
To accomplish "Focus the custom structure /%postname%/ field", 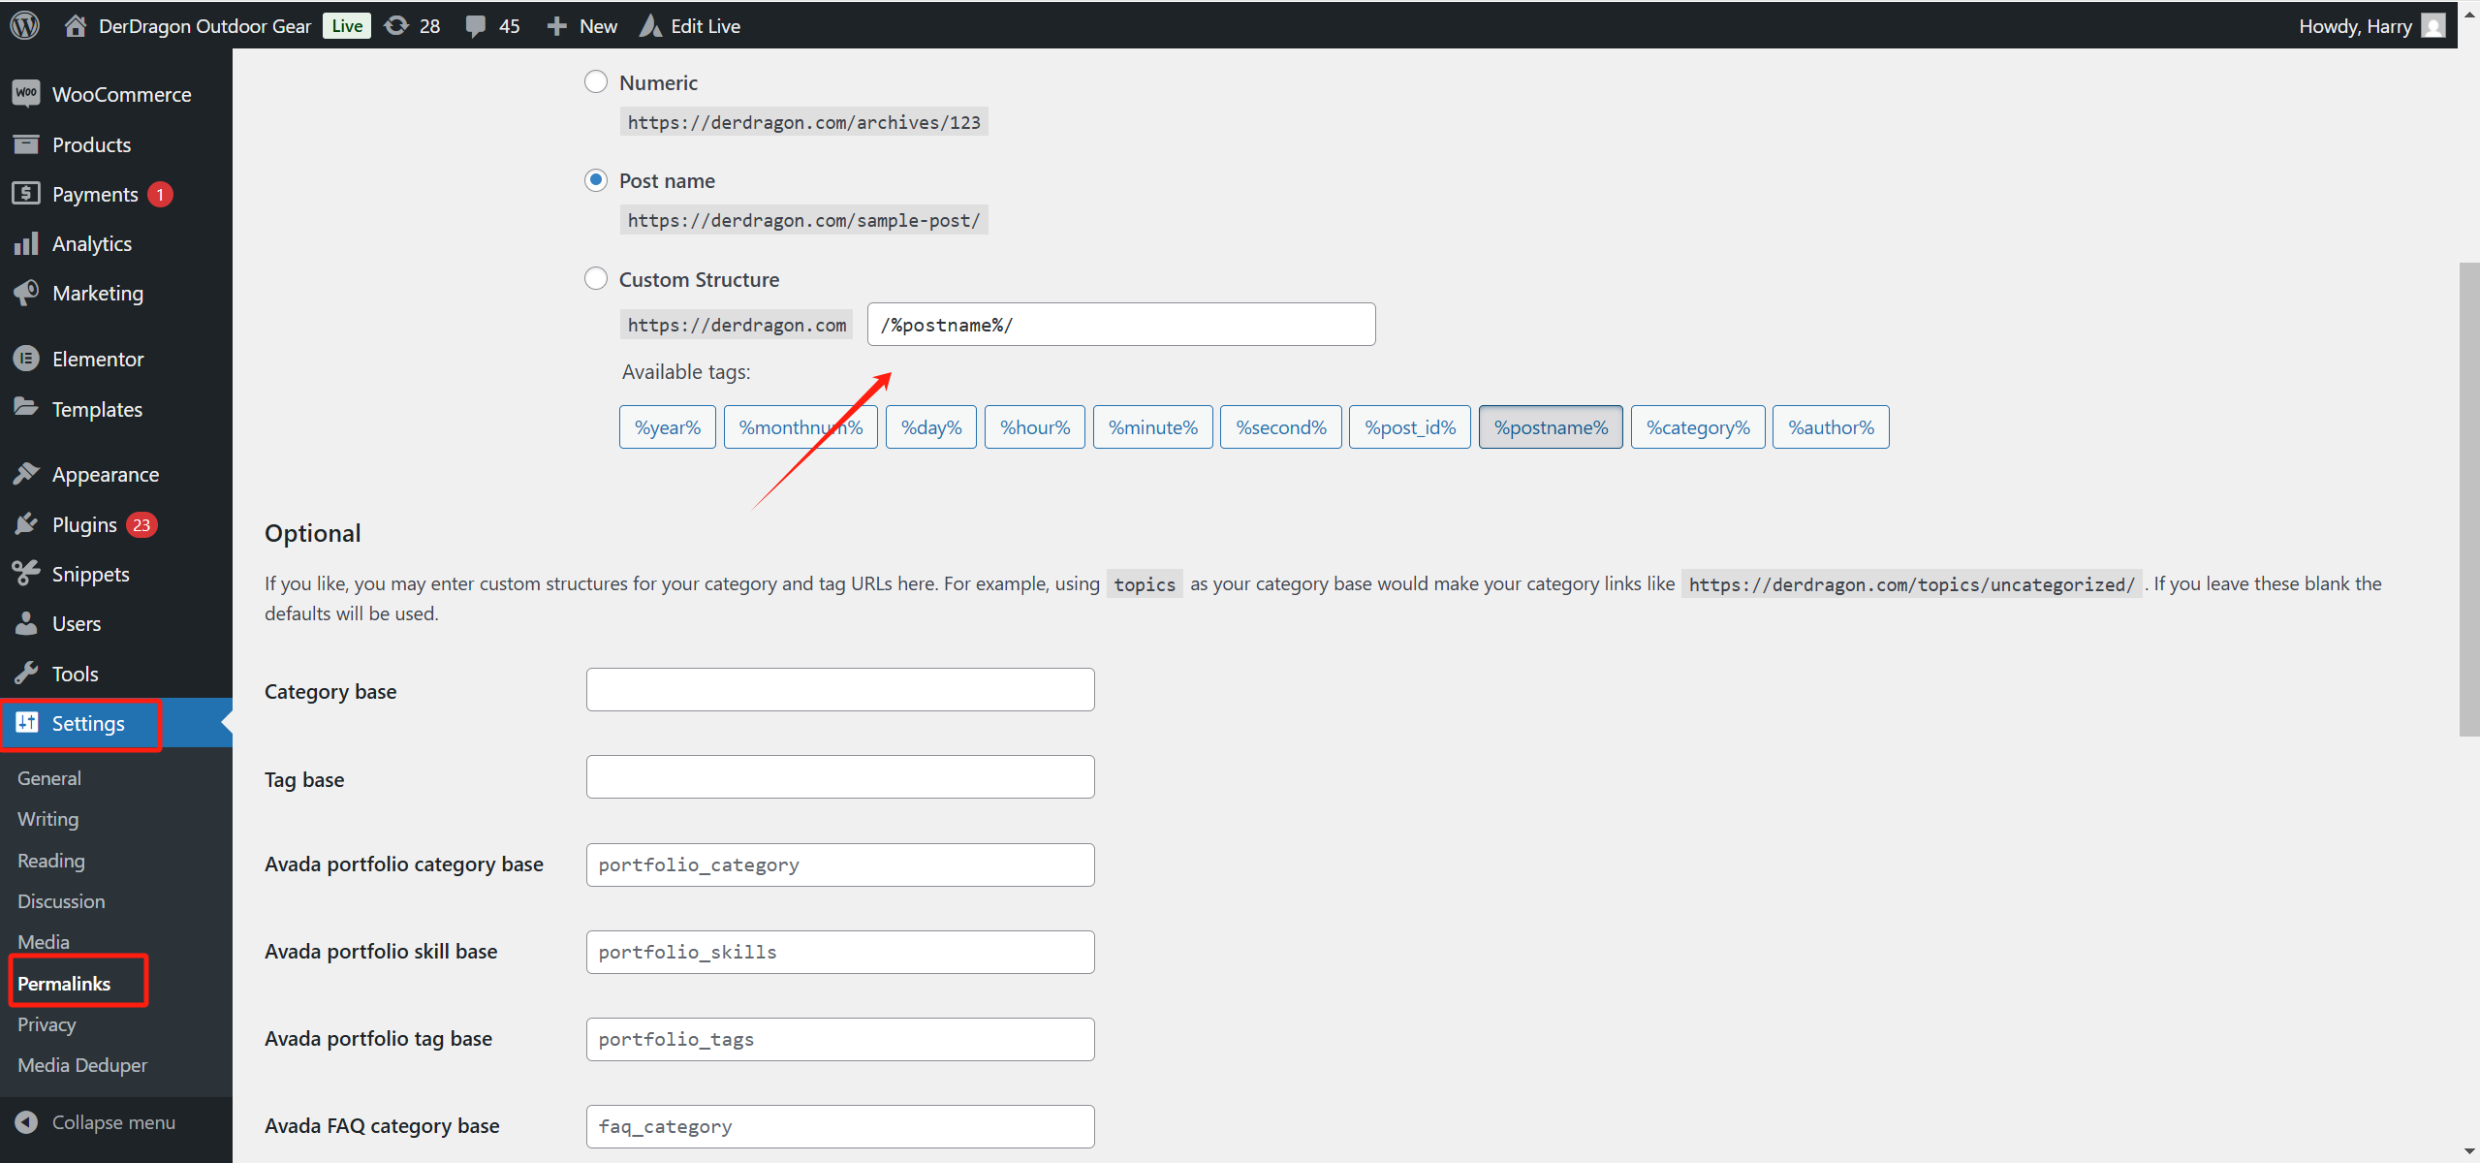I will click(x=1121, y=324).
